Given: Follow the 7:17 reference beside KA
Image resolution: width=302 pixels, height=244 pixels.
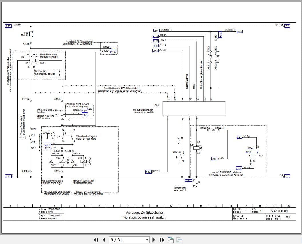Looking at the screenshot, I should tap(48, 144).
